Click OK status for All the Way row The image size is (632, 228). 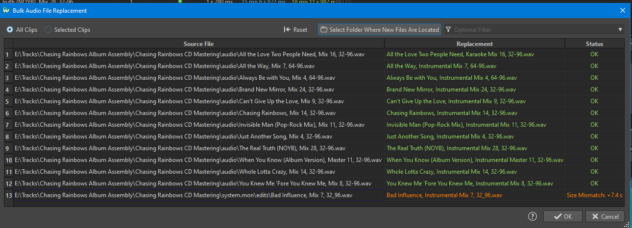click(594, 66)
